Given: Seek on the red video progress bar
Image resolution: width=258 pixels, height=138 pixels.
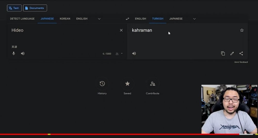Looking at the screenshot, I should [x=120, y=134].
